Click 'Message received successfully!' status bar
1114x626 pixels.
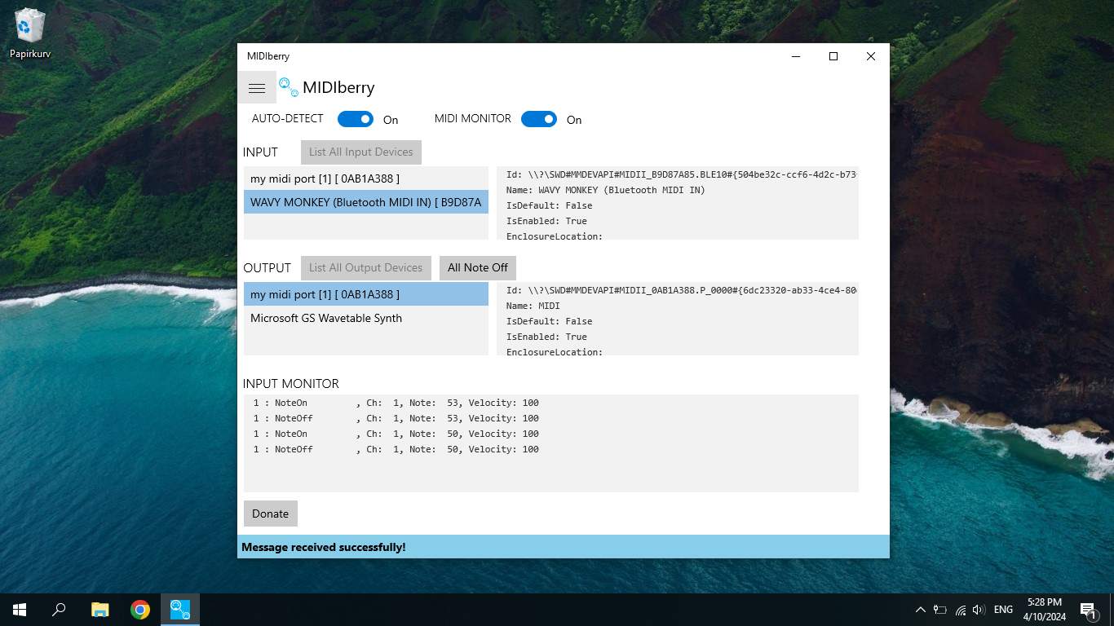tap(564, 547)
